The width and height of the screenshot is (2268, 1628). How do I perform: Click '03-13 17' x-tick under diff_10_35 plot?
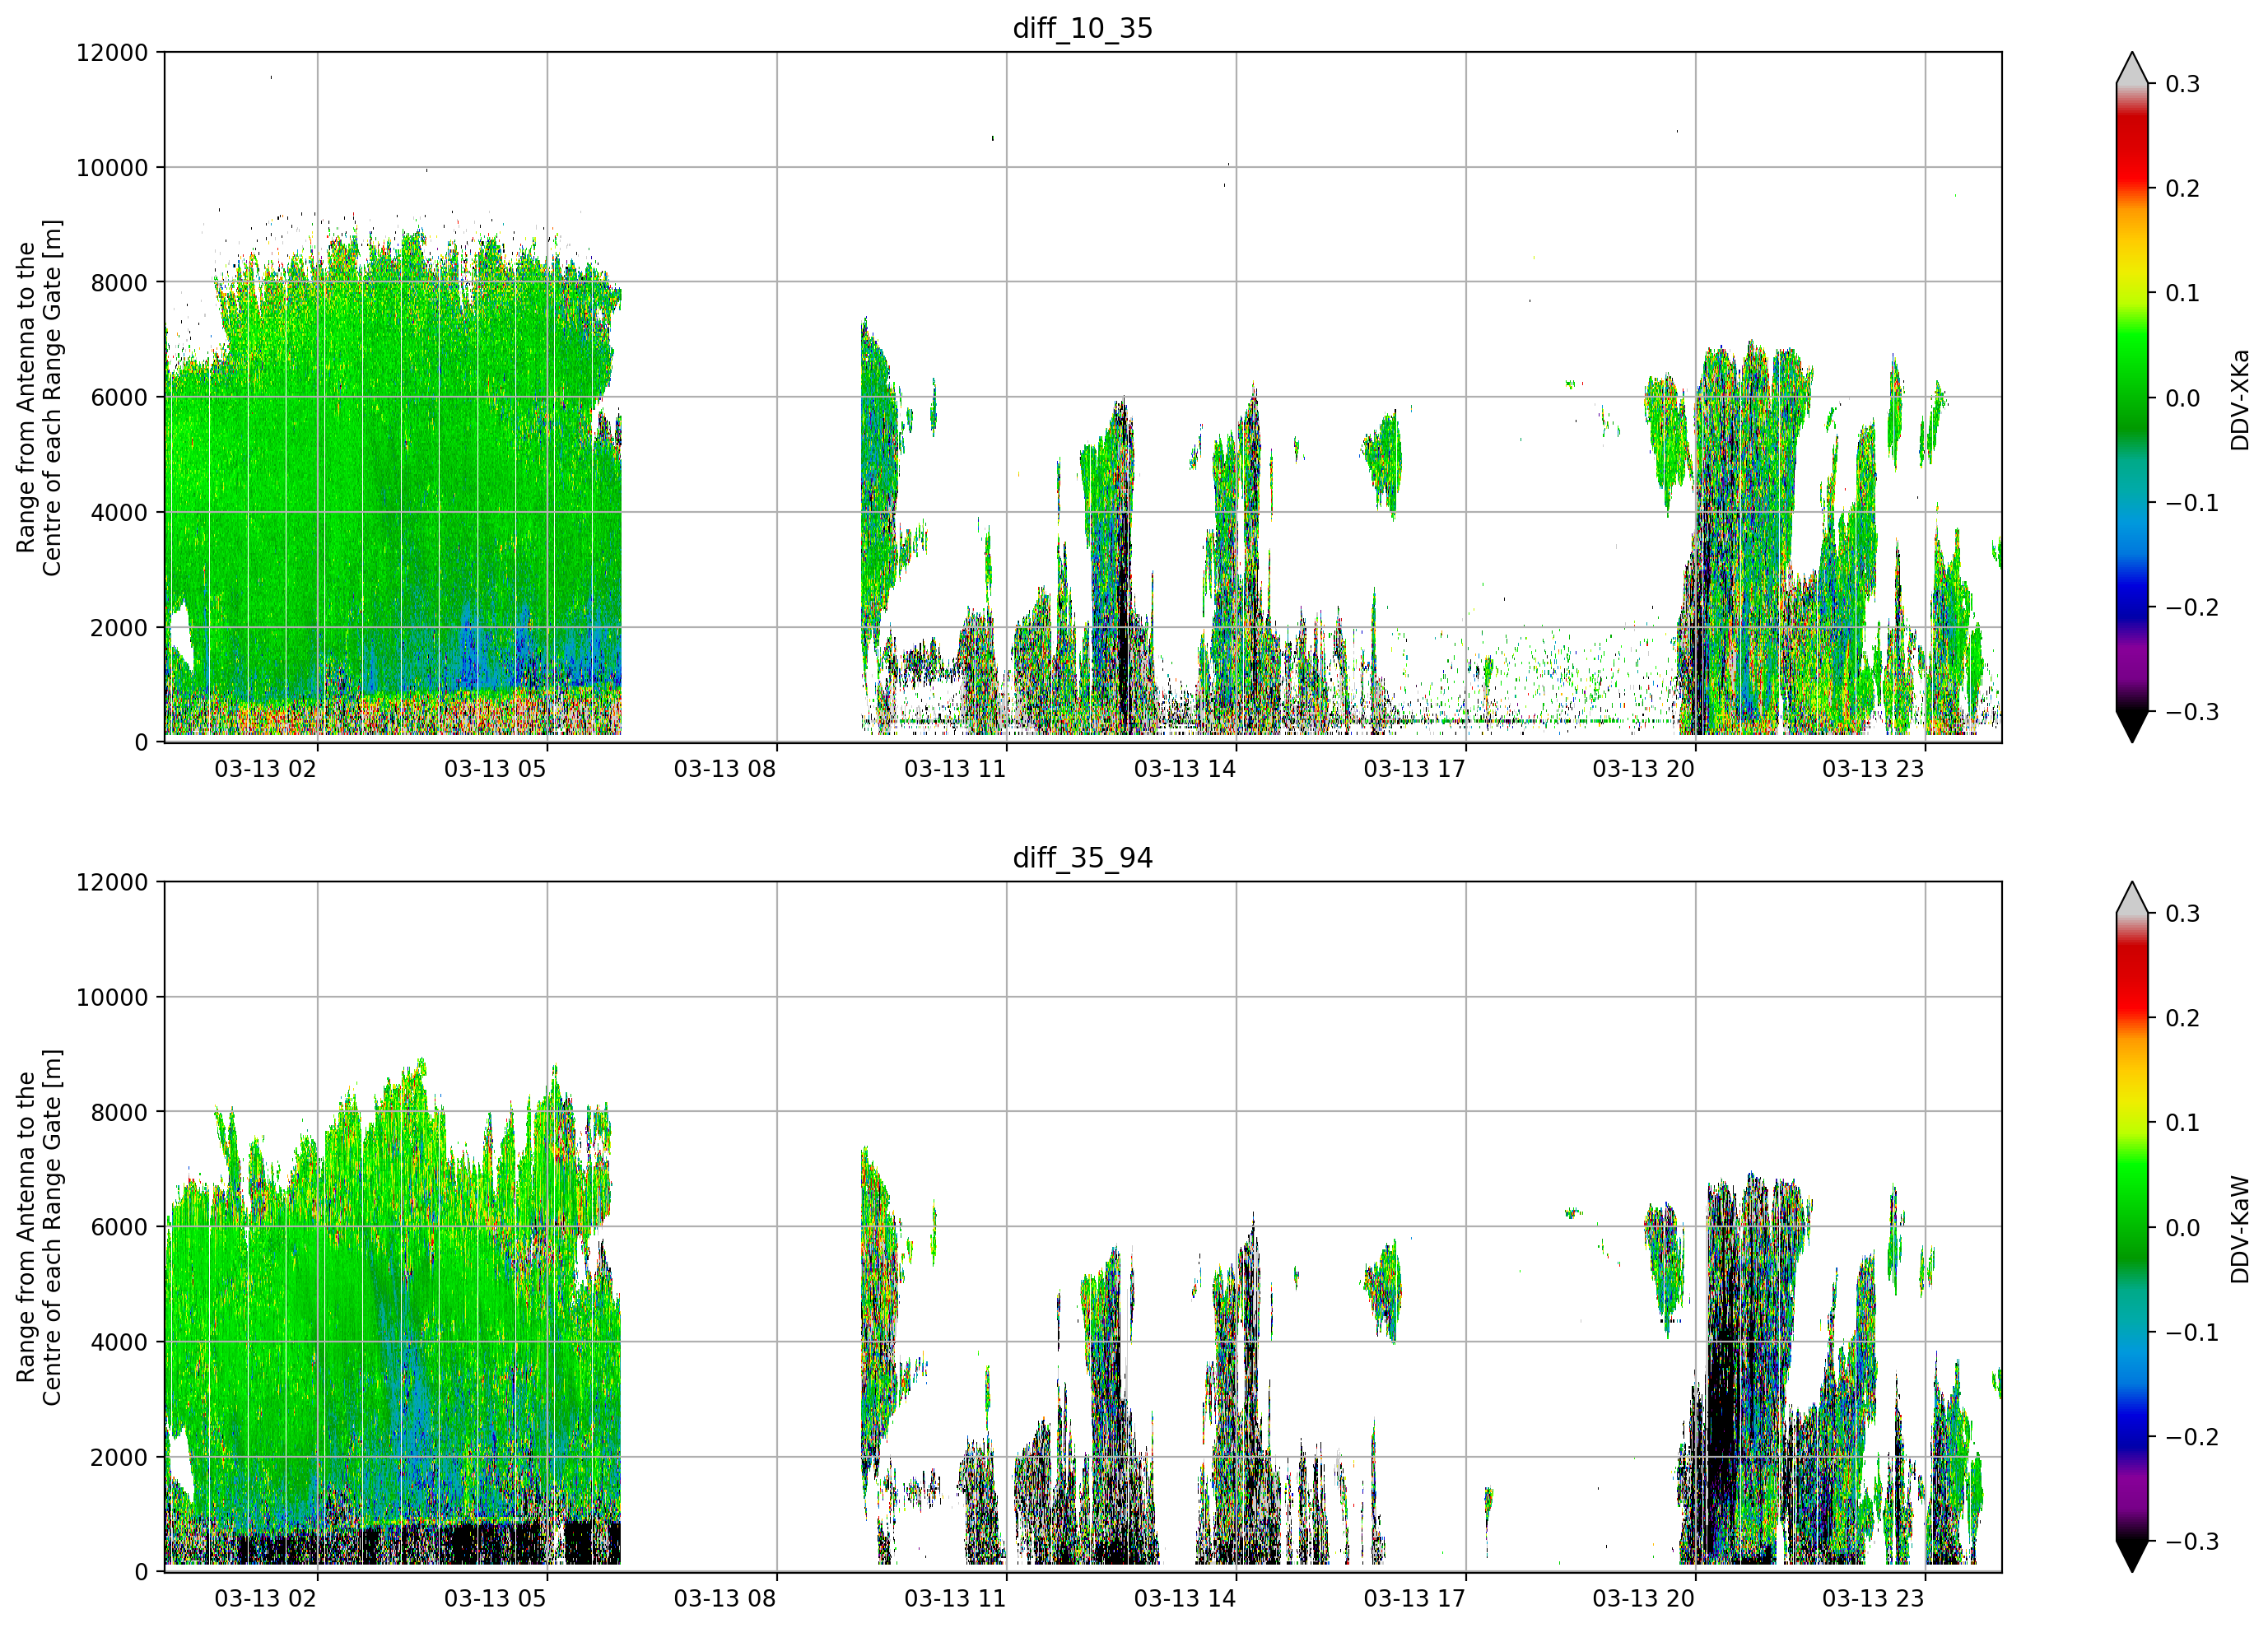[1415, 769]
